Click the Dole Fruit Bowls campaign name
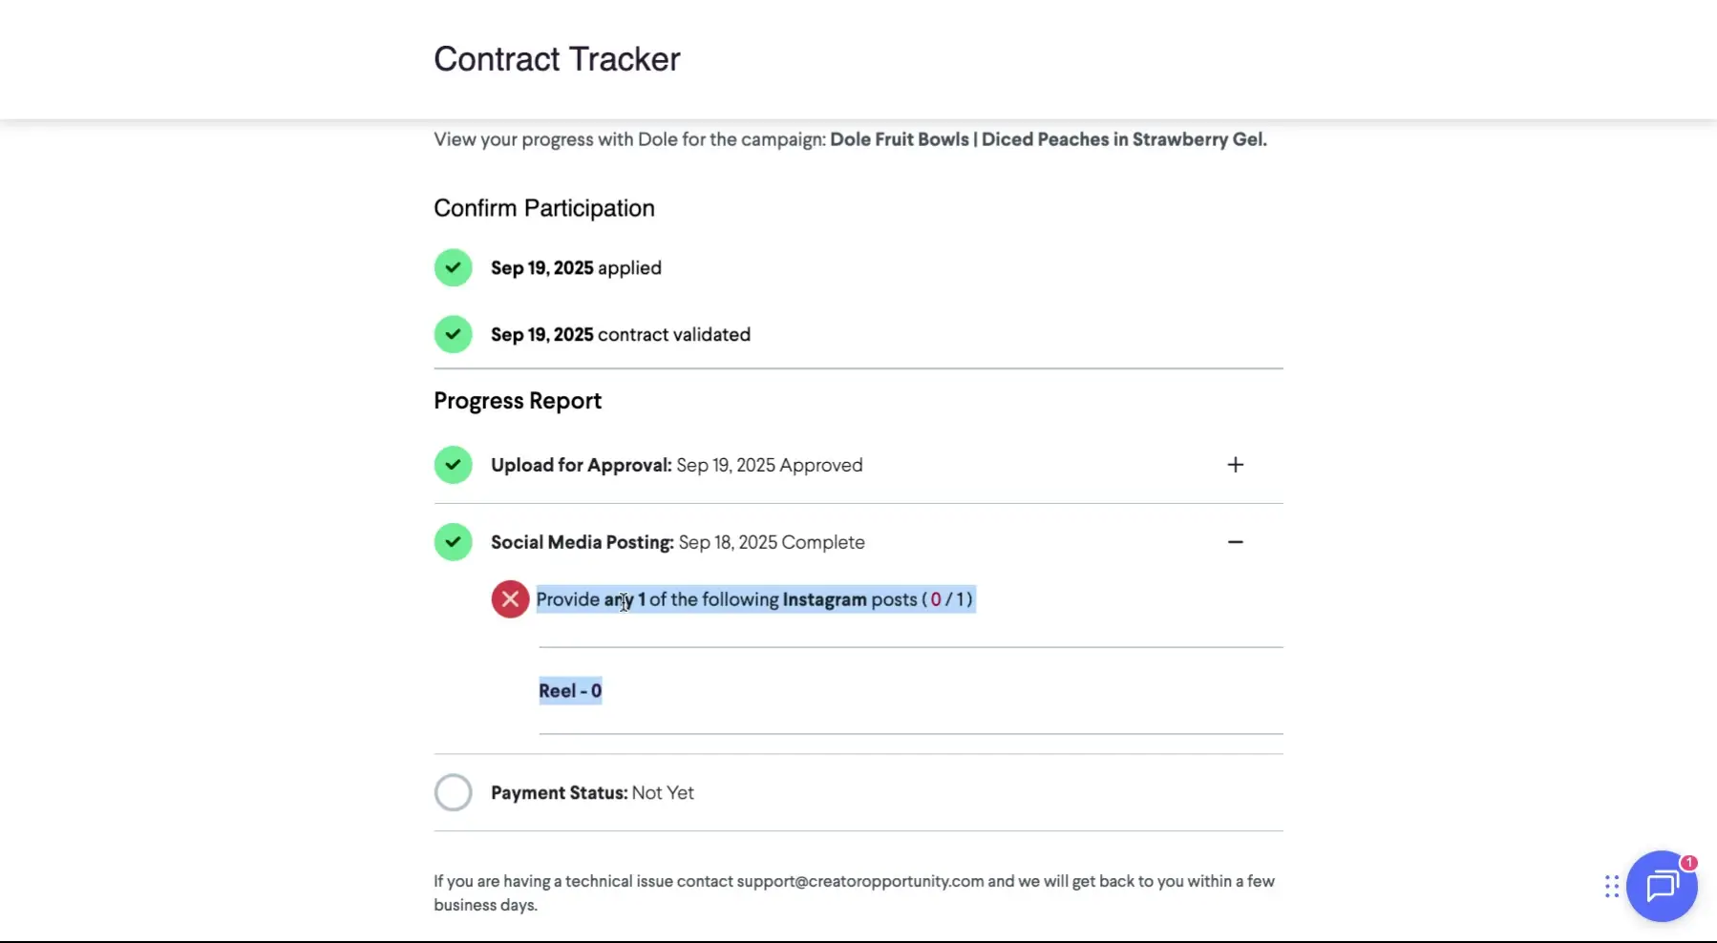1717x943 pixels. [x=1047, y=138]
